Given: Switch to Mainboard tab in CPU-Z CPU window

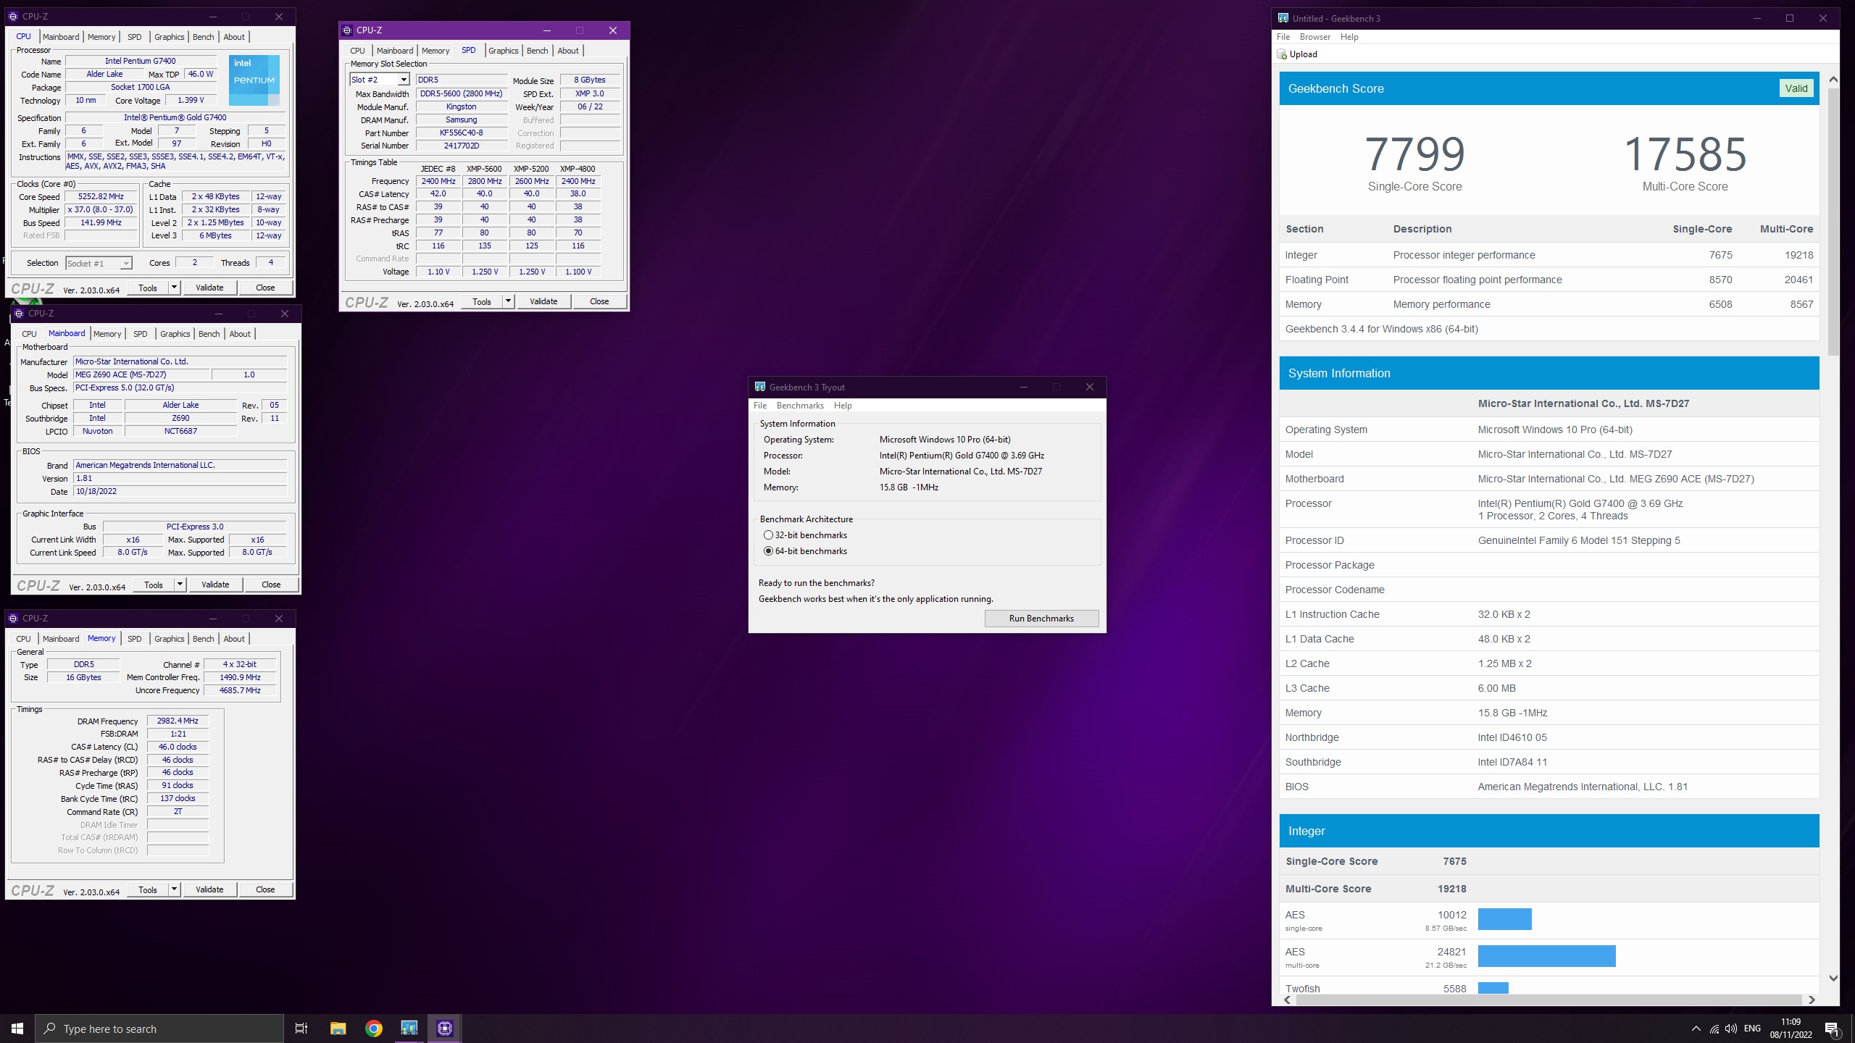Looking at the screenshot, I should coord(61,37).
